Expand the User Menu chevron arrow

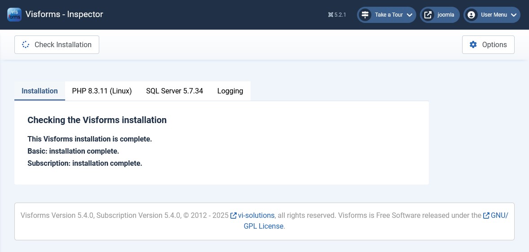[514, 15]
